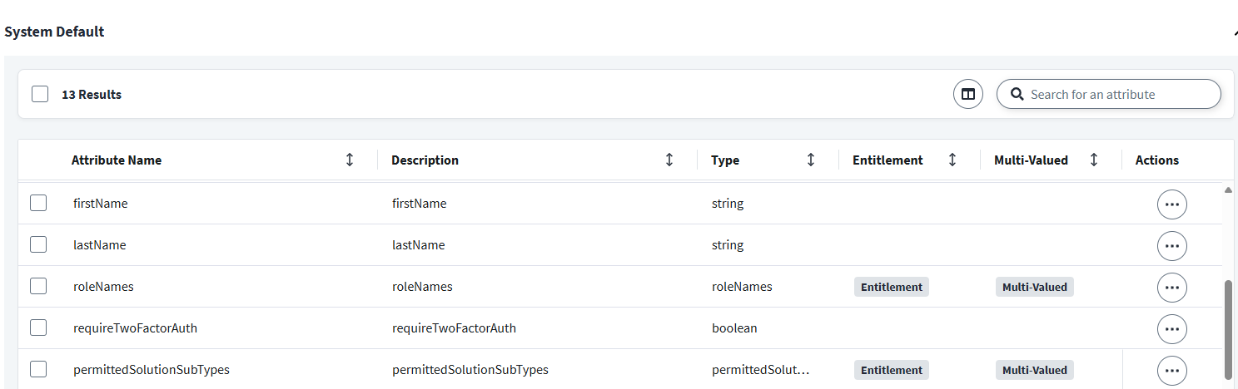
Task: Click the permittedSolutionSubTypes Multi-Valued badge
Action: pyautogui.click(x=1034, y=370)
